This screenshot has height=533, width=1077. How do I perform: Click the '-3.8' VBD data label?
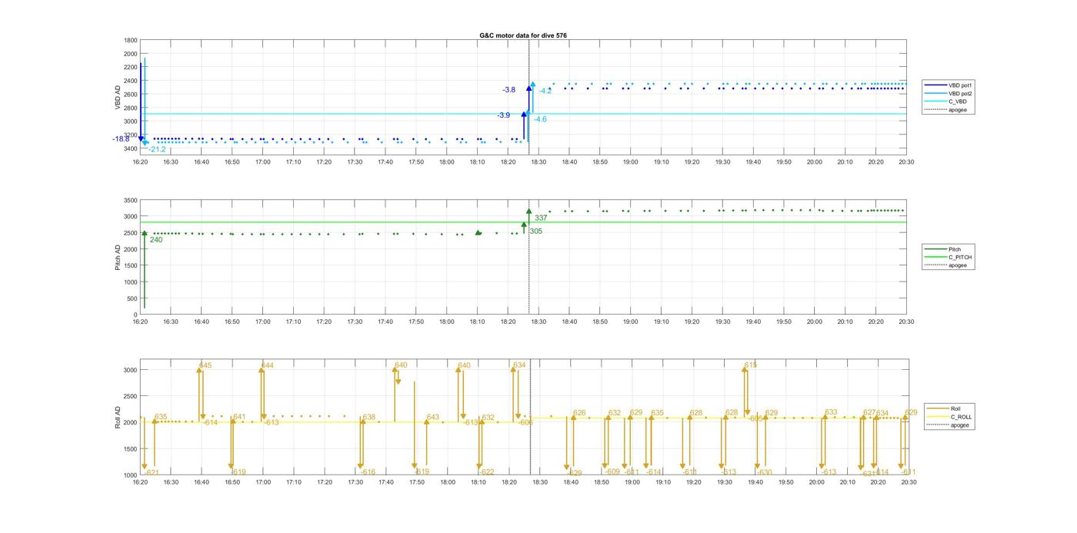(x=509, y=90)
